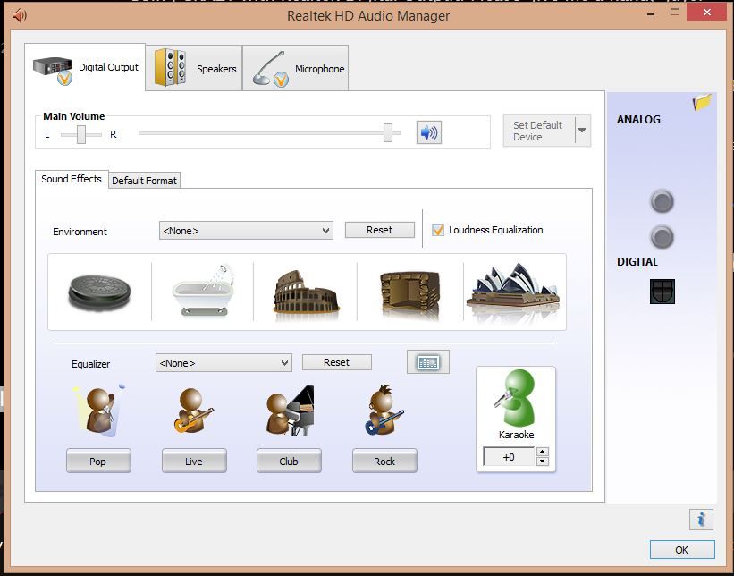Mute the main volume speaker button
734x576 pixels.
429,132
